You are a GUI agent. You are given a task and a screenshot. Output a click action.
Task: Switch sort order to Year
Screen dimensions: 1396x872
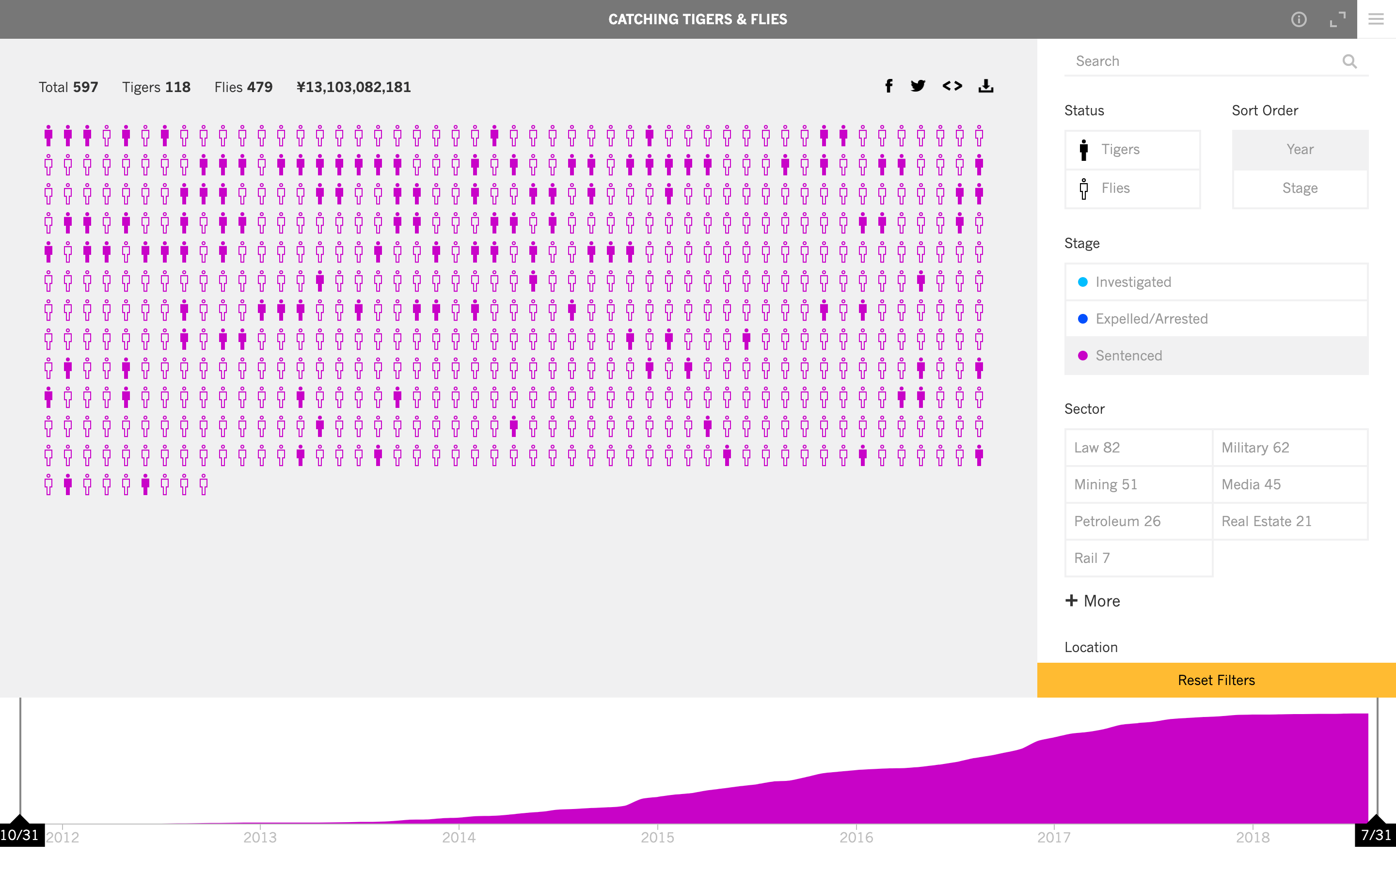pyautogui.click(x=1300, y=149)
